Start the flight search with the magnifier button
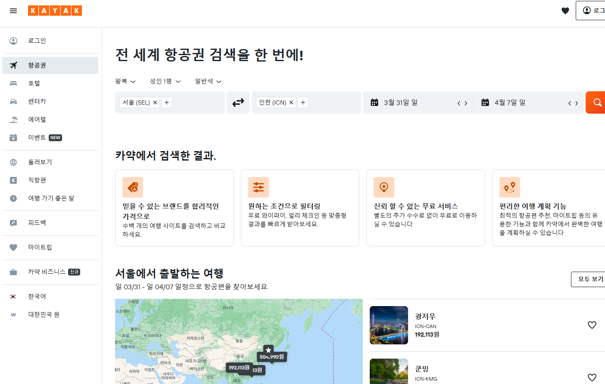Image resolution: width=605 pixels, height=384 pixels. [598, 102]
